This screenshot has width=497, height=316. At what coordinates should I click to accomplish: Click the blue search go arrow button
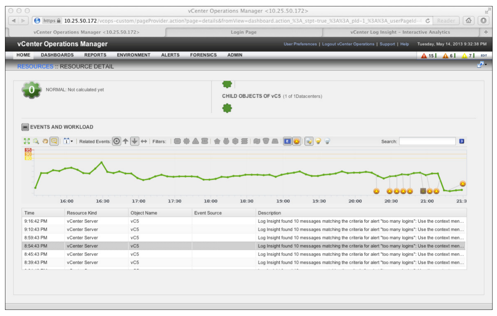click(462, 141)
